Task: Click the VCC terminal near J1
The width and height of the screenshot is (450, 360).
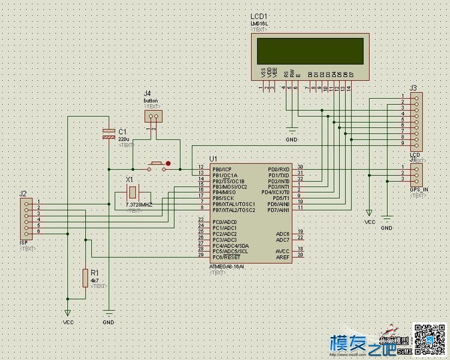Action: [370, 213]
